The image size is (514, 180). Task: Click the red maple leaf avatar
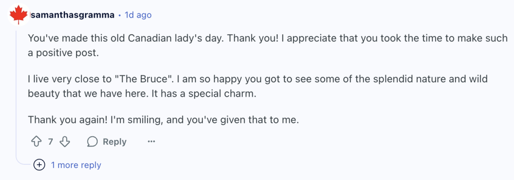(x=19, y=15)
